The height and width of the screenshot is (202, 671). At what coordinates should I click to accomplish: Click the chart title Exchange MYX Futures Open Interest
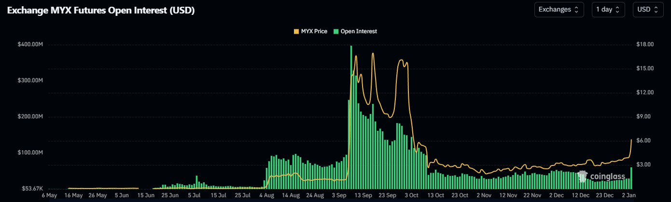click(x=101, y=10)
